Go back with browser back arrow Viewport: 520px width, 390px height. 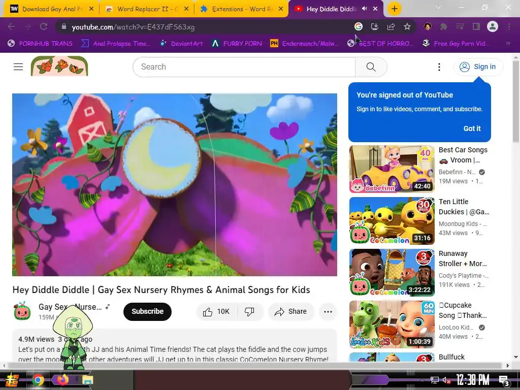[11, 27]
